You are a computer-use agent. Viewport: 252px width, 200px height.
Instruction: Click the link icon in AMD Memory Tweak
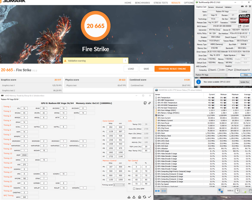pos(149,103)
